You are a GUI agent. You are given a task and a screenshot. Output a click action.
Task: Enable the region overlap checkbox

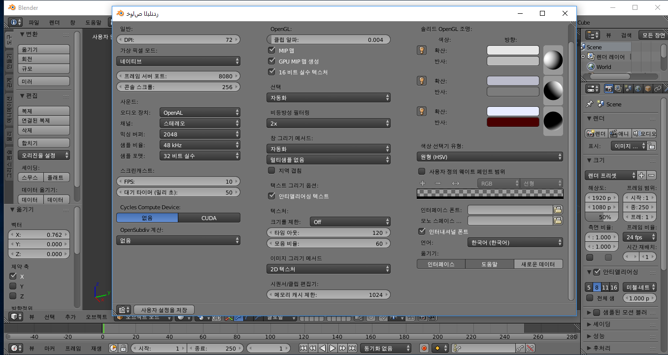coord(271,170)
